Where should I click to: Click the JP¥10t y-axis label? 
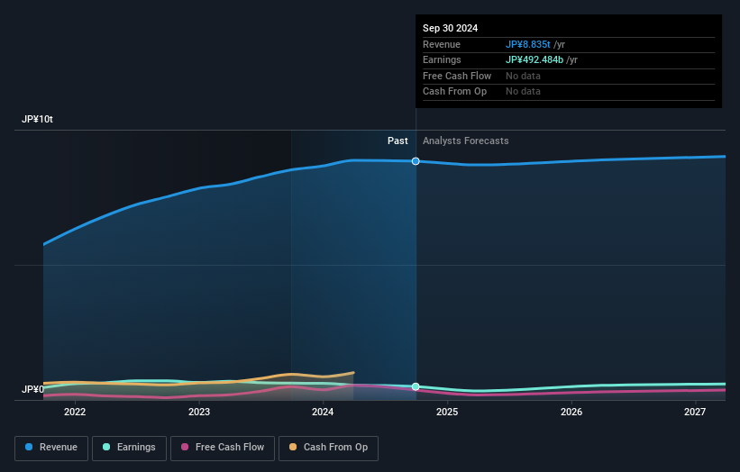click(x=37, y=119)
